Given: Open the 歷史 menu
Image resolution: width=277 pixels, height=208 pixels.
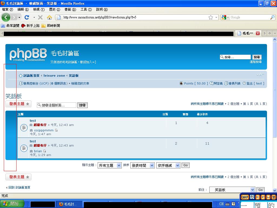Looking at the screenshot, I should coord(55,9).
